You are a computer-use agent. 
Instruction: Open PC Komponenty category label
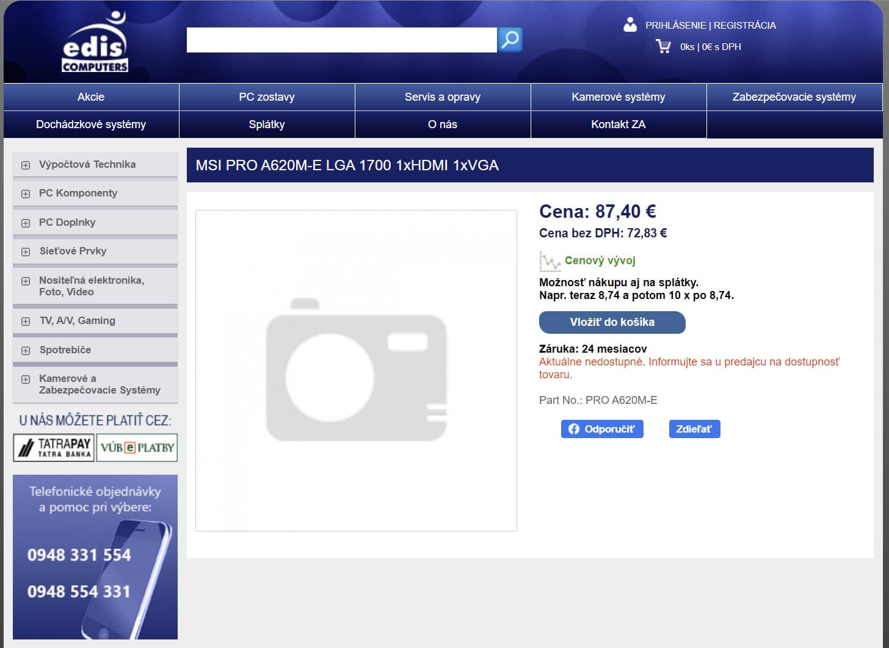click(x=78, y=193)
